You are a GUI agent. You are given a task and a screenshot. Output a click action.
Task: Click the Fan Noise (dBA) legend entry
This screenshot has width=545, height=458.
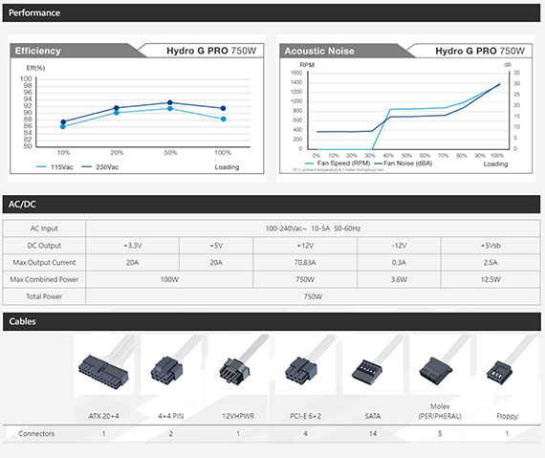click(403, 163)
